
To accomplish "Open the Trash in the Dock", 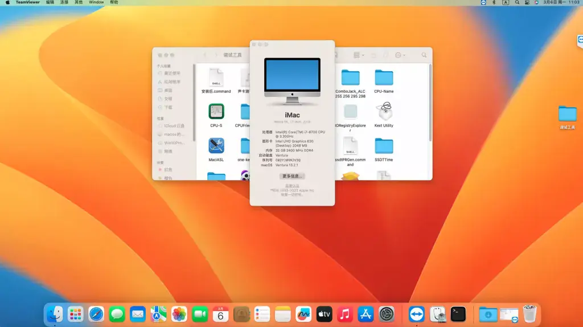I will [529, 313].
